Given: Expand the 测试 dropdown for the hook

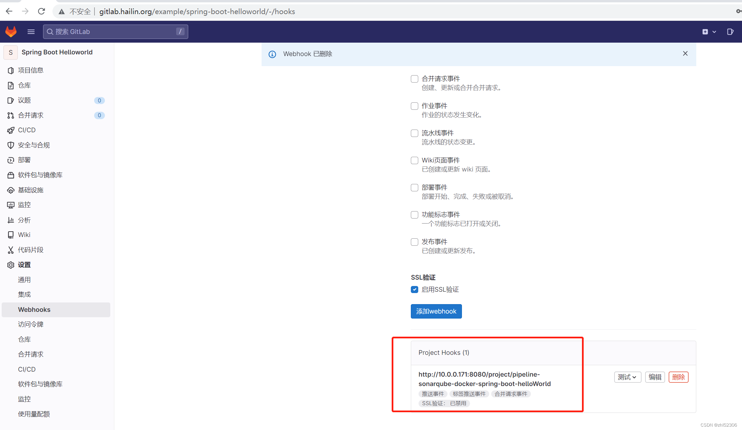Looking at the screenshot, I should 627,377.
